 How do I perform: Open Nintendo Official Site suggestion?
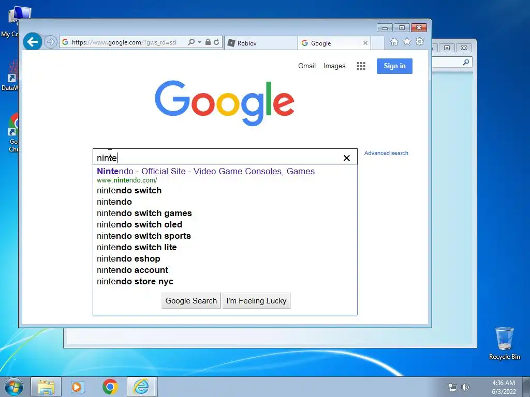click(205, 171)
